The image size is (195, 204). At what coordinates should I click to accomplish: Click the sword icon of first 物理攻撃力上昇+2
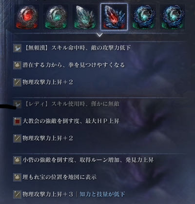coord(17,82)
